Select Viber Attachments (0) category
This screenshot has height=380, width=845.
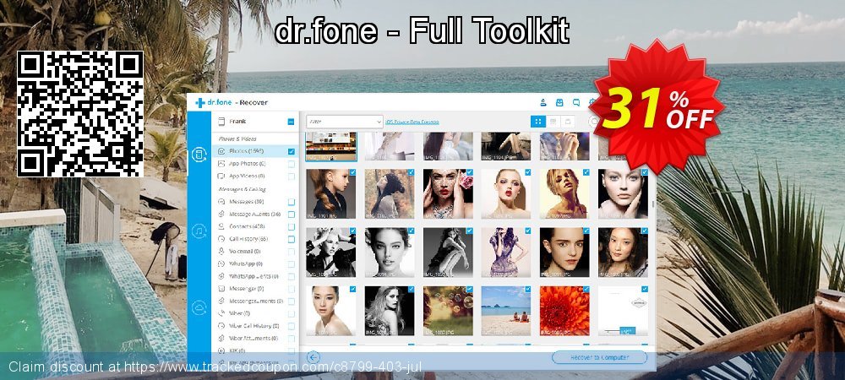pyautogui.click(x=253, y=338)
